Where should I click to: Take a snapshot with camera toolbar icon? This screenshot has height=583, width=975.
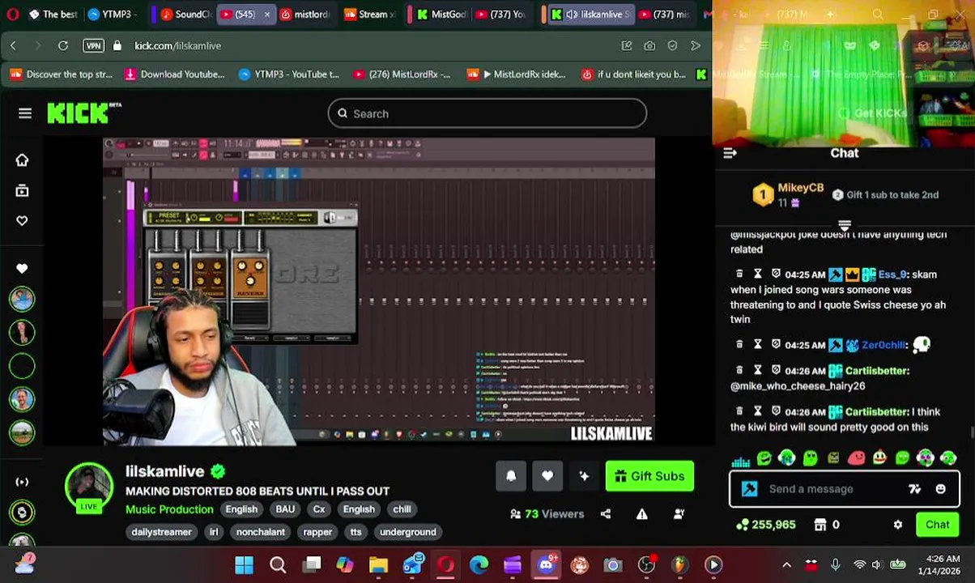(x=649, y=46)
